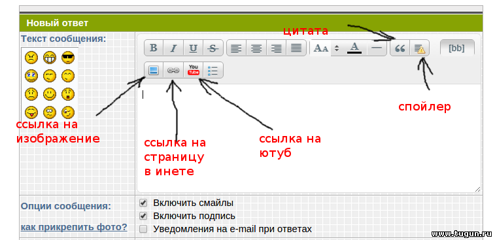Align text to the left
Image resolution: width=495 pixels, height=240 pixels.
click(x=237, y=48)
